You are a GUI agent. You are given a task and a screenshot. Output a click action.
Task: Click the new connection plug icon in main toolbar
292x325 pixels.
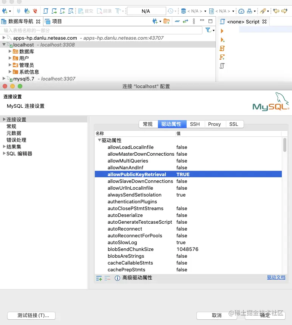tap(5, 11)
